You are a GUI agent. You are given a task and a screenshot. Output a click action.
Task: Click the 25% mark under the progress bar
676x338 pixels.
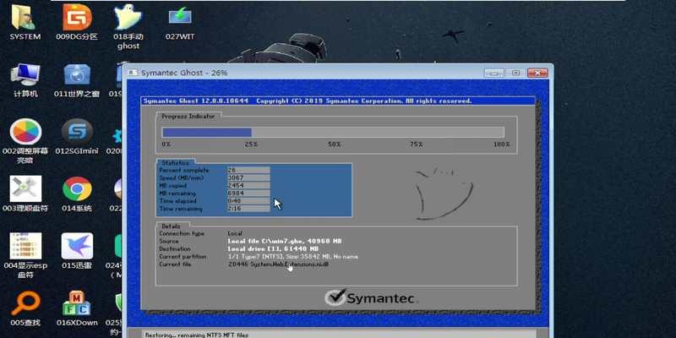tap(251, 144)
